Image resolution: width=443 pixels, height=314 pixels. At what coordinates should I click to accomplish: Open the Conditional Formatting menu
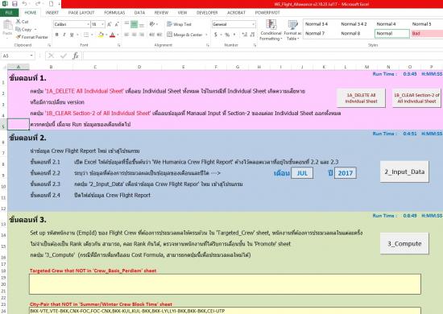click(x=271, y=31)
